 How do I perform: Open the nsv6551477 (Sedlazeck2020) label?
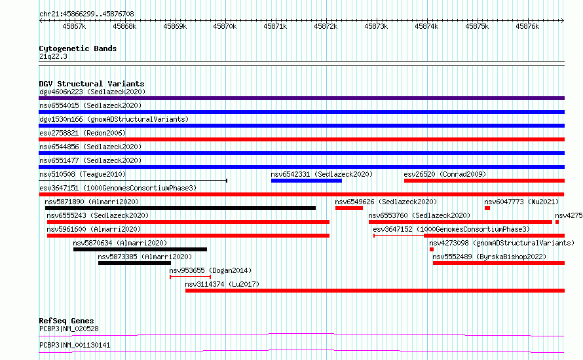click(x=90, y=160)
